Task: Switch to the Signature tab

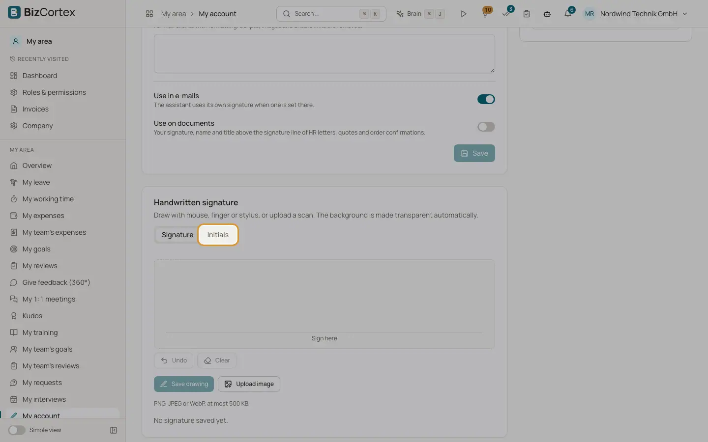Action: click(177, 235)
